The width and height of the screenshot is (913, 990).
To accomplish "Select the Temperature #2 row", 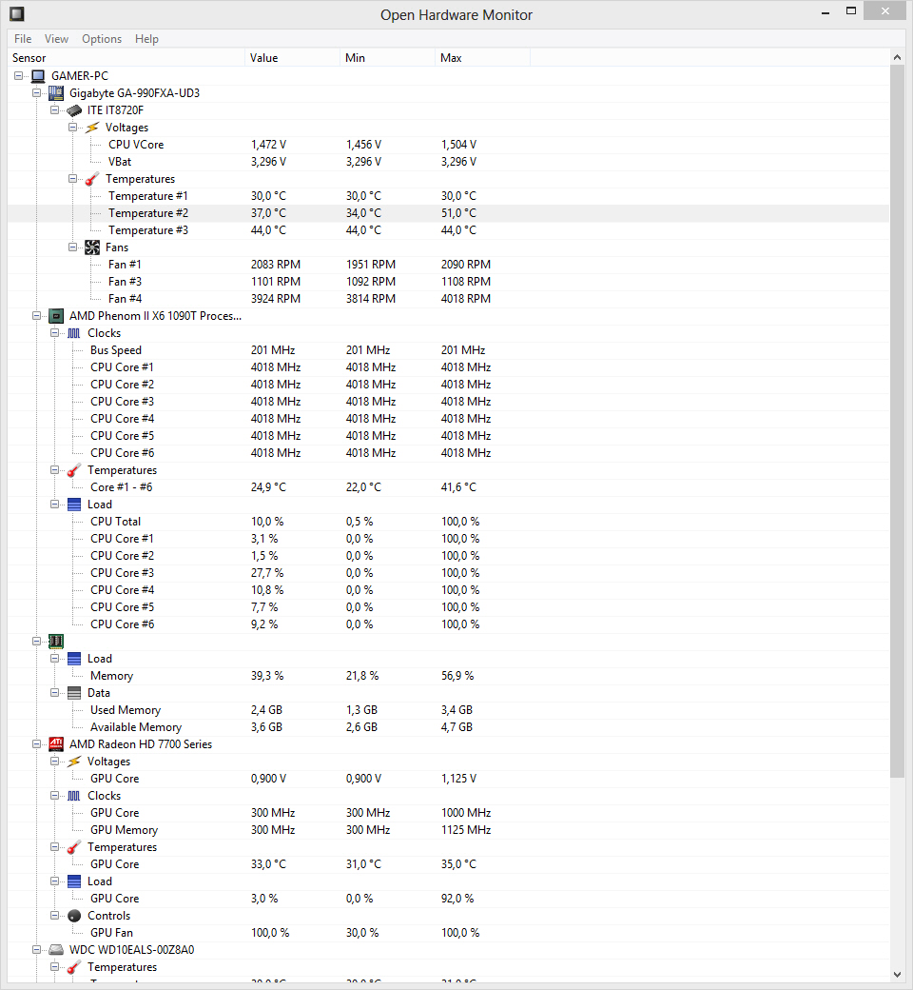I will click(449, 213).
